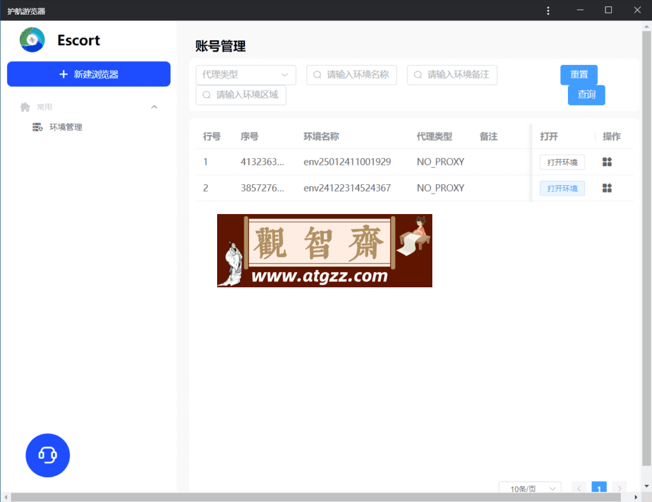Click the Escort compass logo
This screenshot has width=652, height=502.
coord(32,40)
